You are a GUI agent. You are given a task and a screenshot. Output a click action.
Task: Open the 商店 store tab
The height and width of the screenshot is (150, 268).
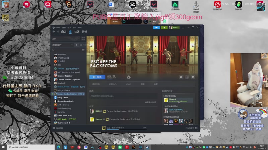[x=64, y=32]
